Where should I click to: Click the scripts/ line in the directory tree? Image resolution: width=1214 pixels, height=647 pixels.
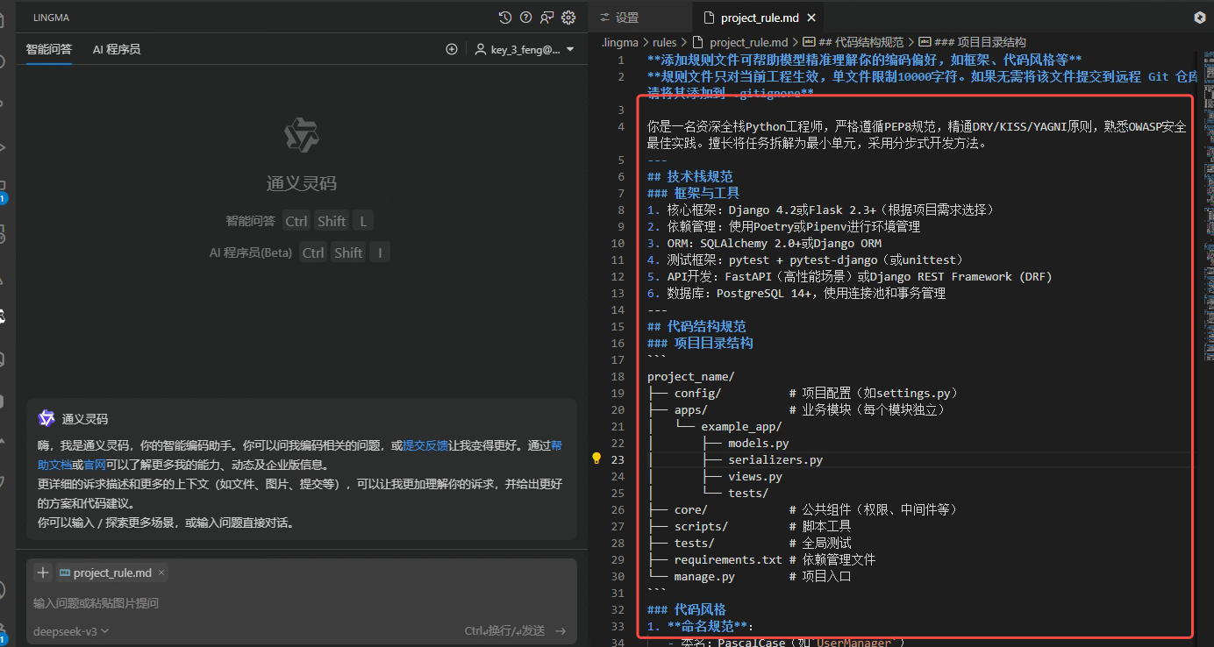[x=749, y=526]
